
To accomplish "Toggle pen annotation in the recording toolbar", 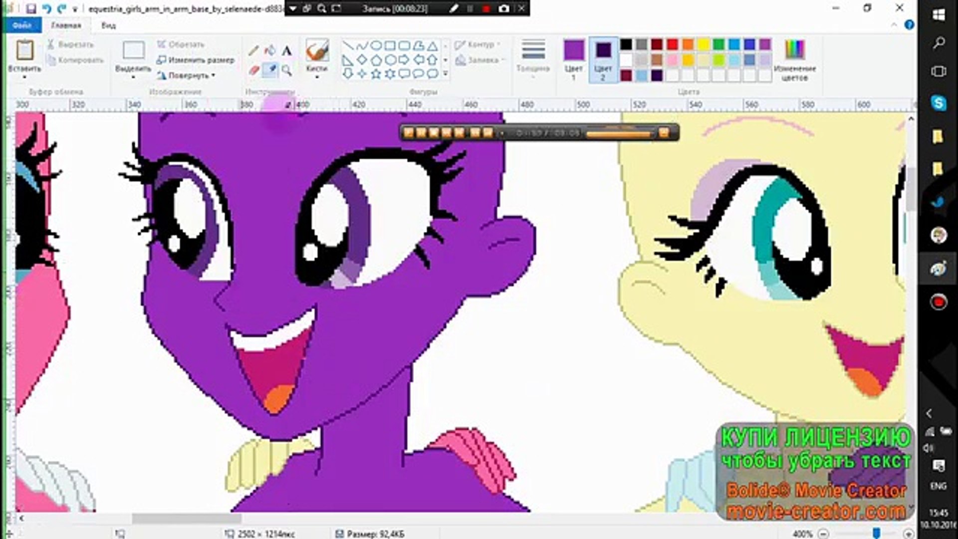I will point(454,8).
